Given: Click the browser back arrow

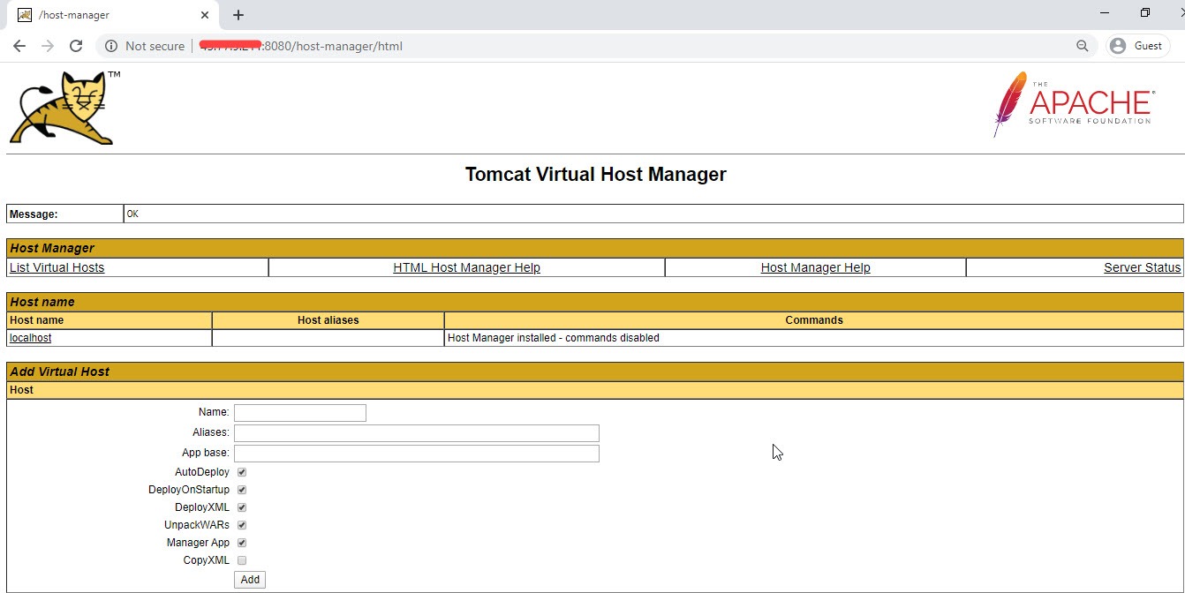Looking at the screenshot, I should (19, 46).
